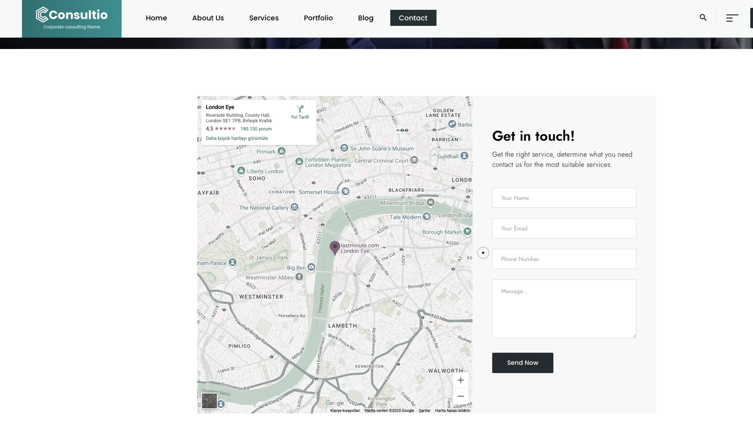Click the London Eye map pin
753x435 pixels.
pos(335,247)
